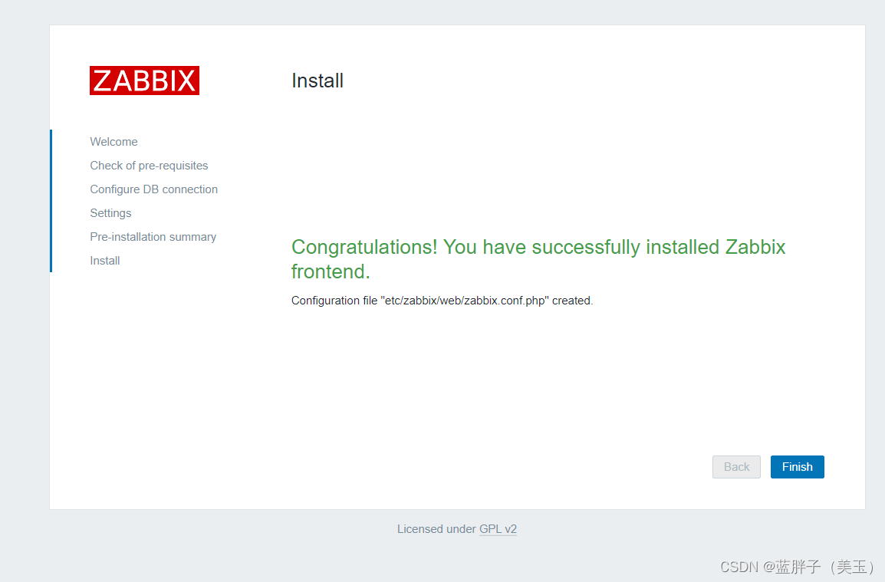The height and width of the screenshot is (582, 885).
Task: Click the green Congratulations message
Action: 538,259
